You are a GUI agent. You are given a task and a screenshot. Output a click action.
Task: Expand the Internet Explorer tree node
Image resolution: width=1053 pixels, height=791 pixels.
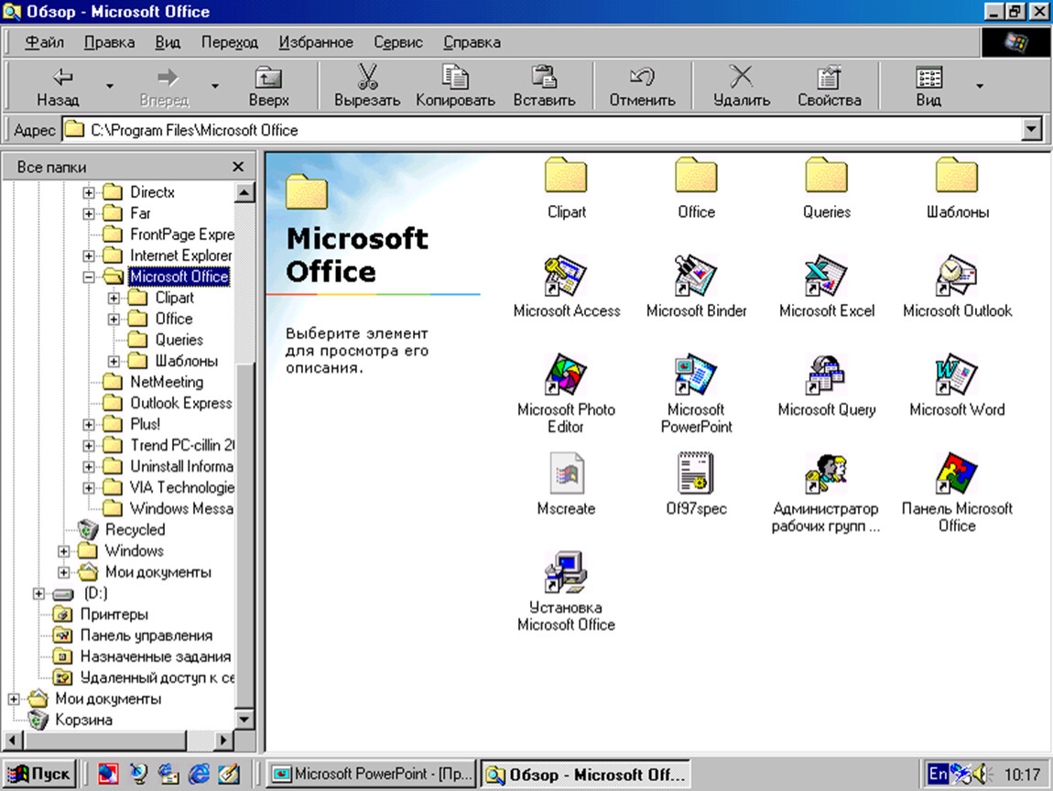89,255
